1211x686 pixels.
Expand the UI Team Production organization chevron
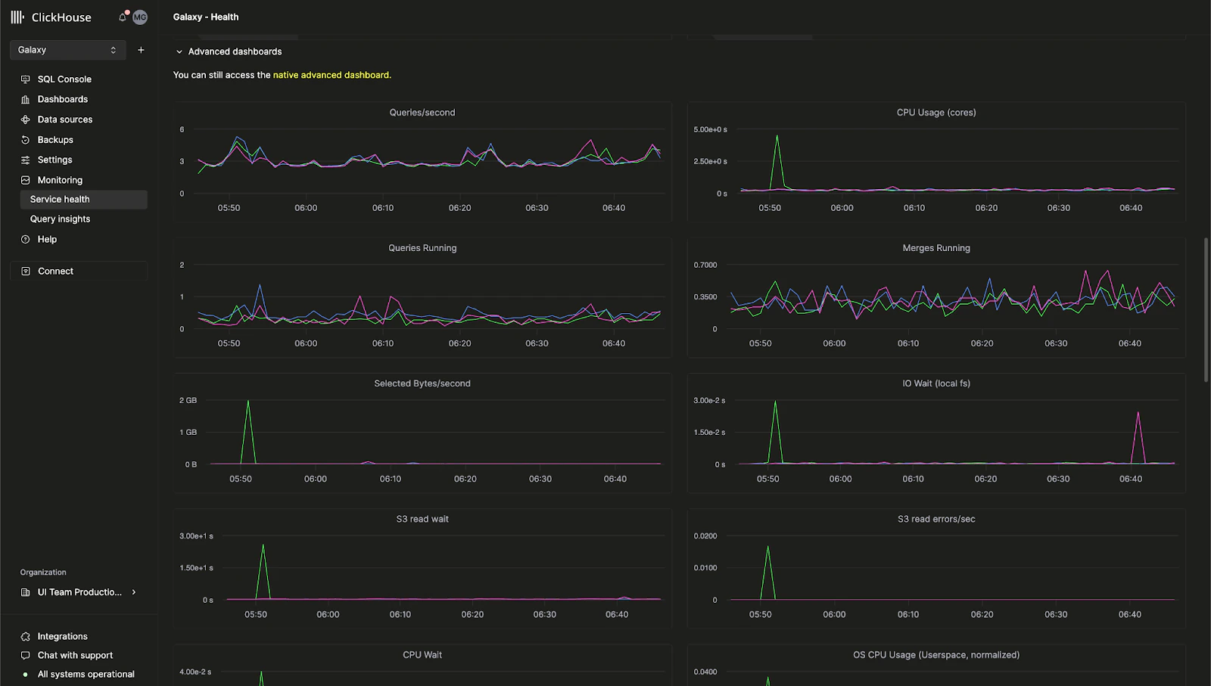click(134, 592)
